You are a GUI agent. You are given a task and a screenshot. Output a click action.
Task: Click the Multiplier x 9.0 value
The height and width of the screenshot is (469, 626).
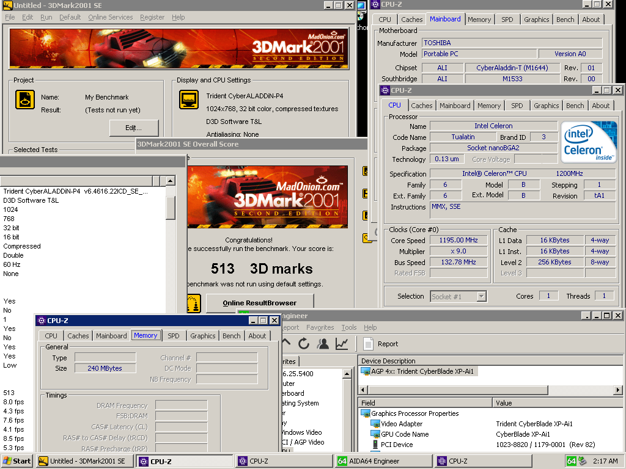(458, 251)
